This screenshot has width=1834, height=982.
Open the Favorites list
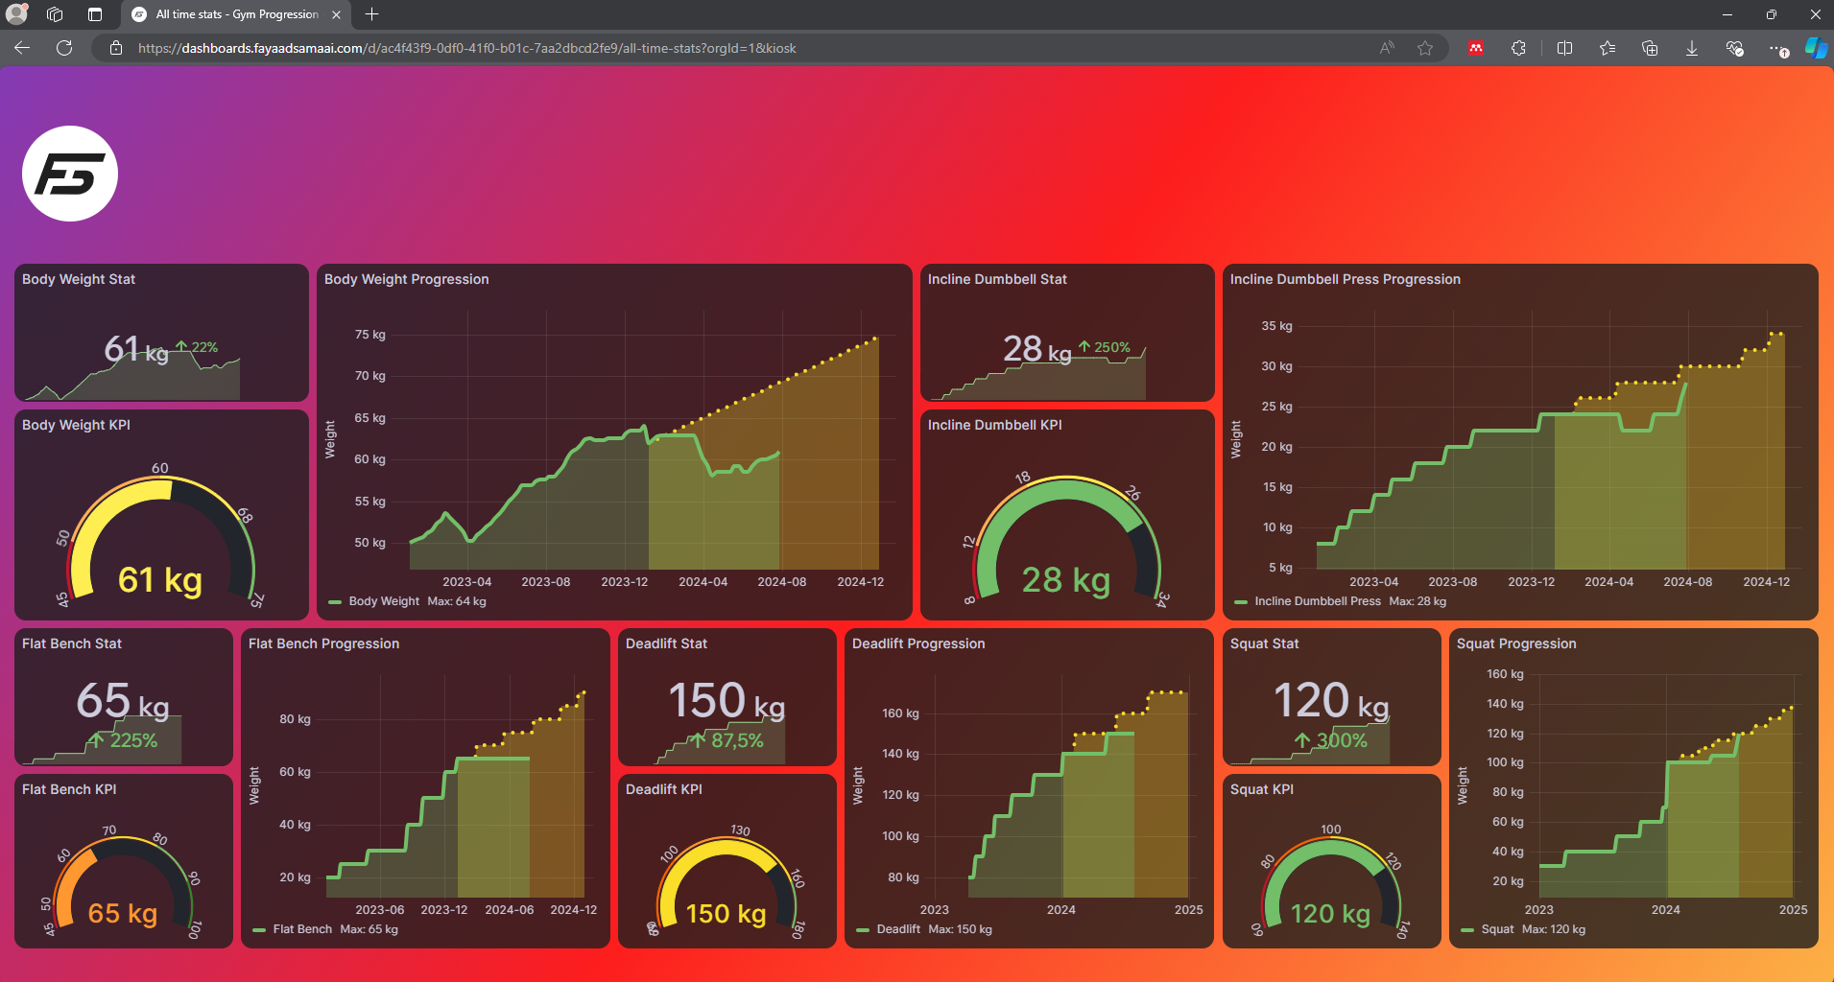click(1608, 48)
